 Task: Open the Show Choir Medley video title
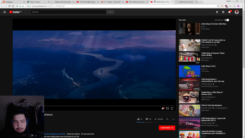(x=213, y=54)
